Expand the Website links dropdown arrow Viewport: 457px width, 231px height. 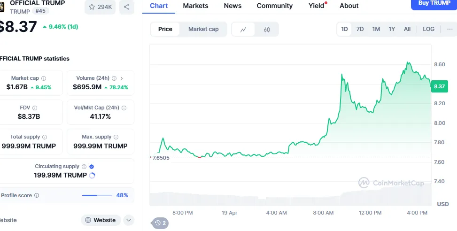click(x=129, y=220)
